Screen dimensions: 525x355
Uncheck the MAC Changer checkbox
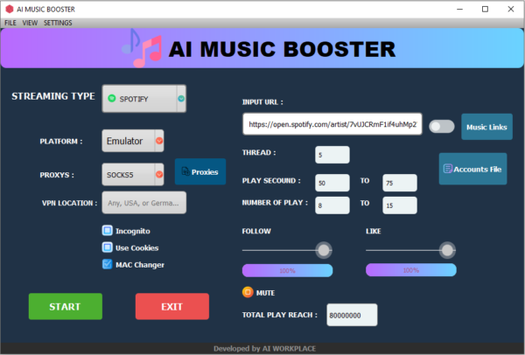[107, 264]
